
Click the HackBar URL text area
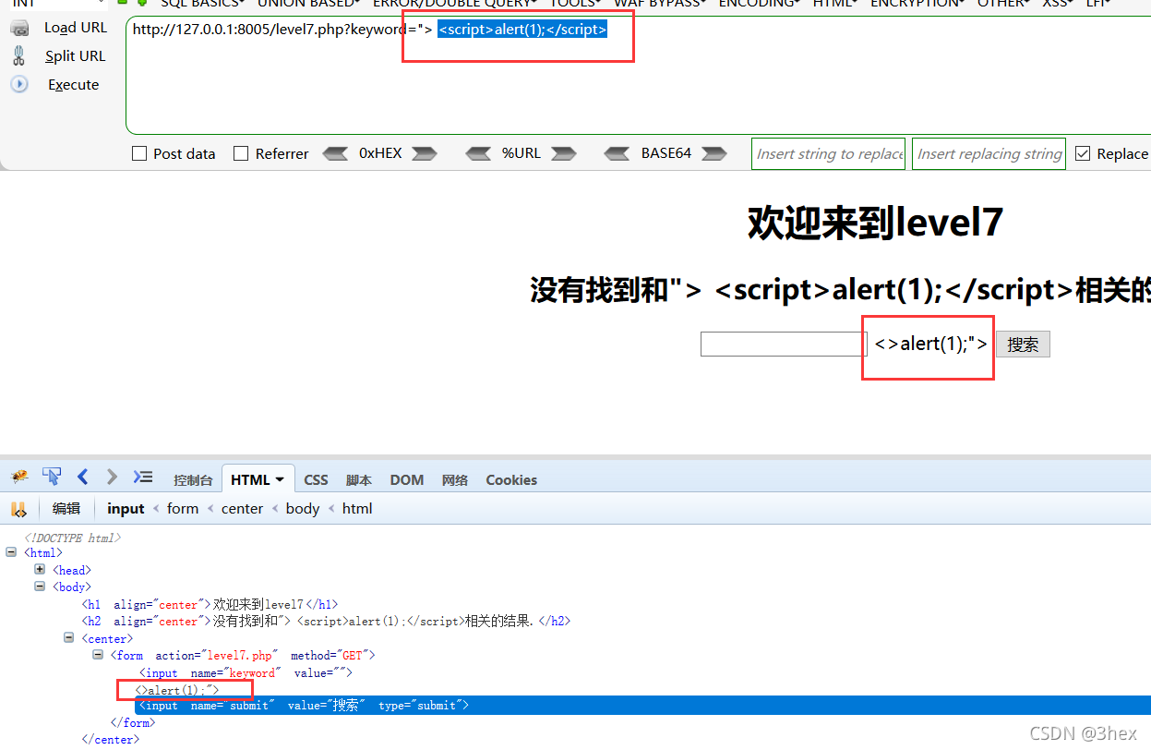point(638,76)
